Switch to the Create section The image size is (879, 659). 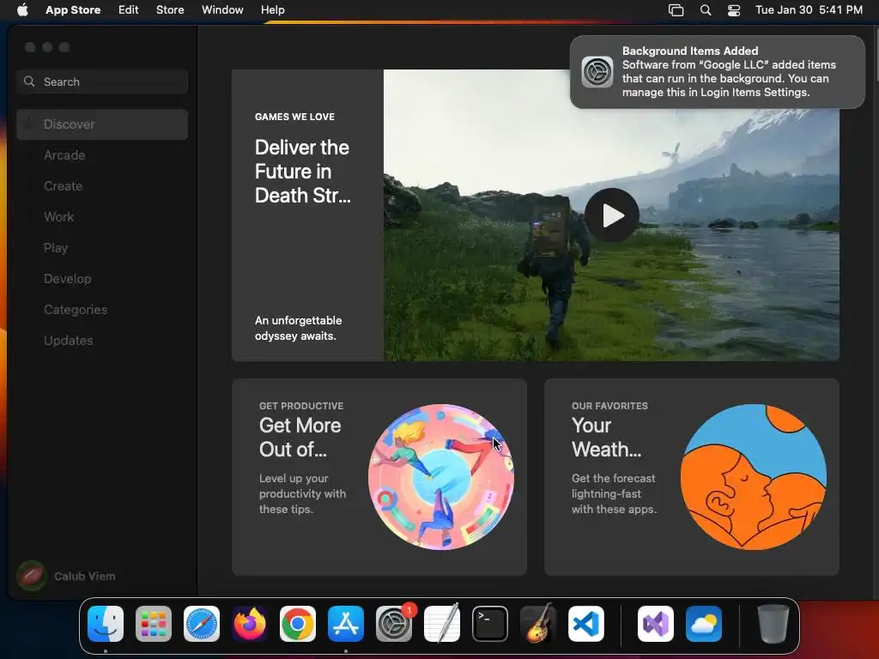click(x=102, y=186)
